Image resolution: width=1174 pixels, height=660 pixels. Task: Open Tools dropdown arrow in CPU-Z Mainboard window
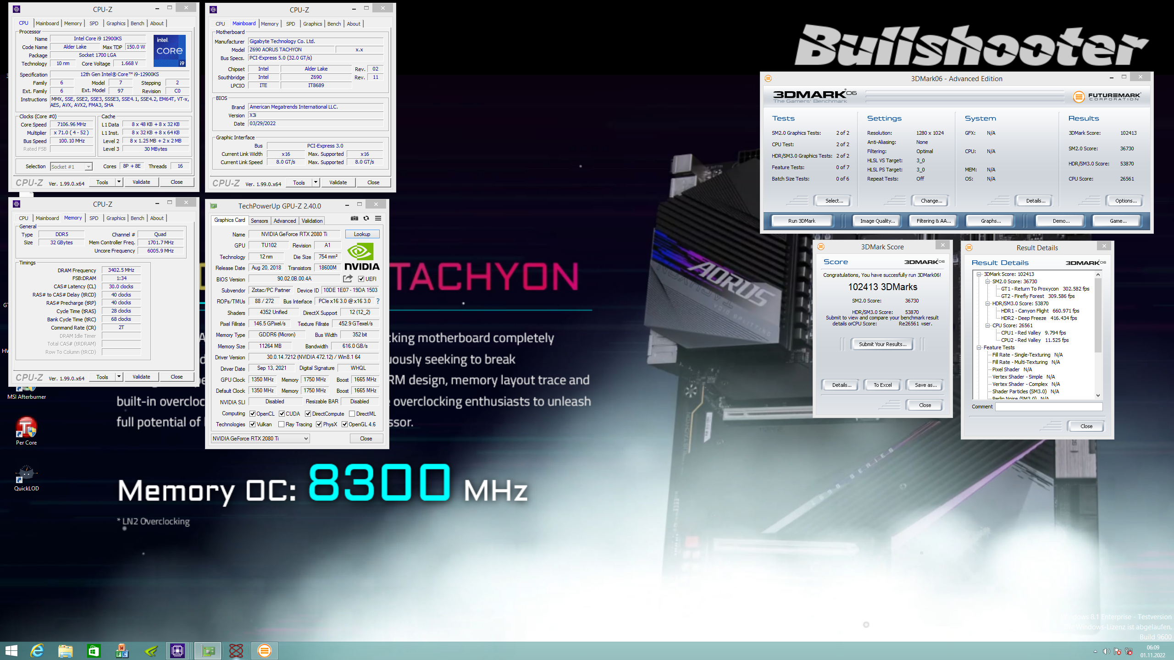point(316,182)
